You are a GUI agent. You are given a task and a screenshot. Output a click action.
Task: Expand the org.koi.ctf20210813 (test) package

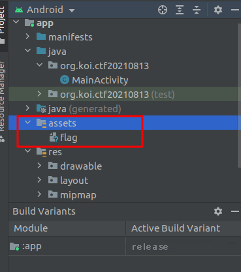coord(39,94)
